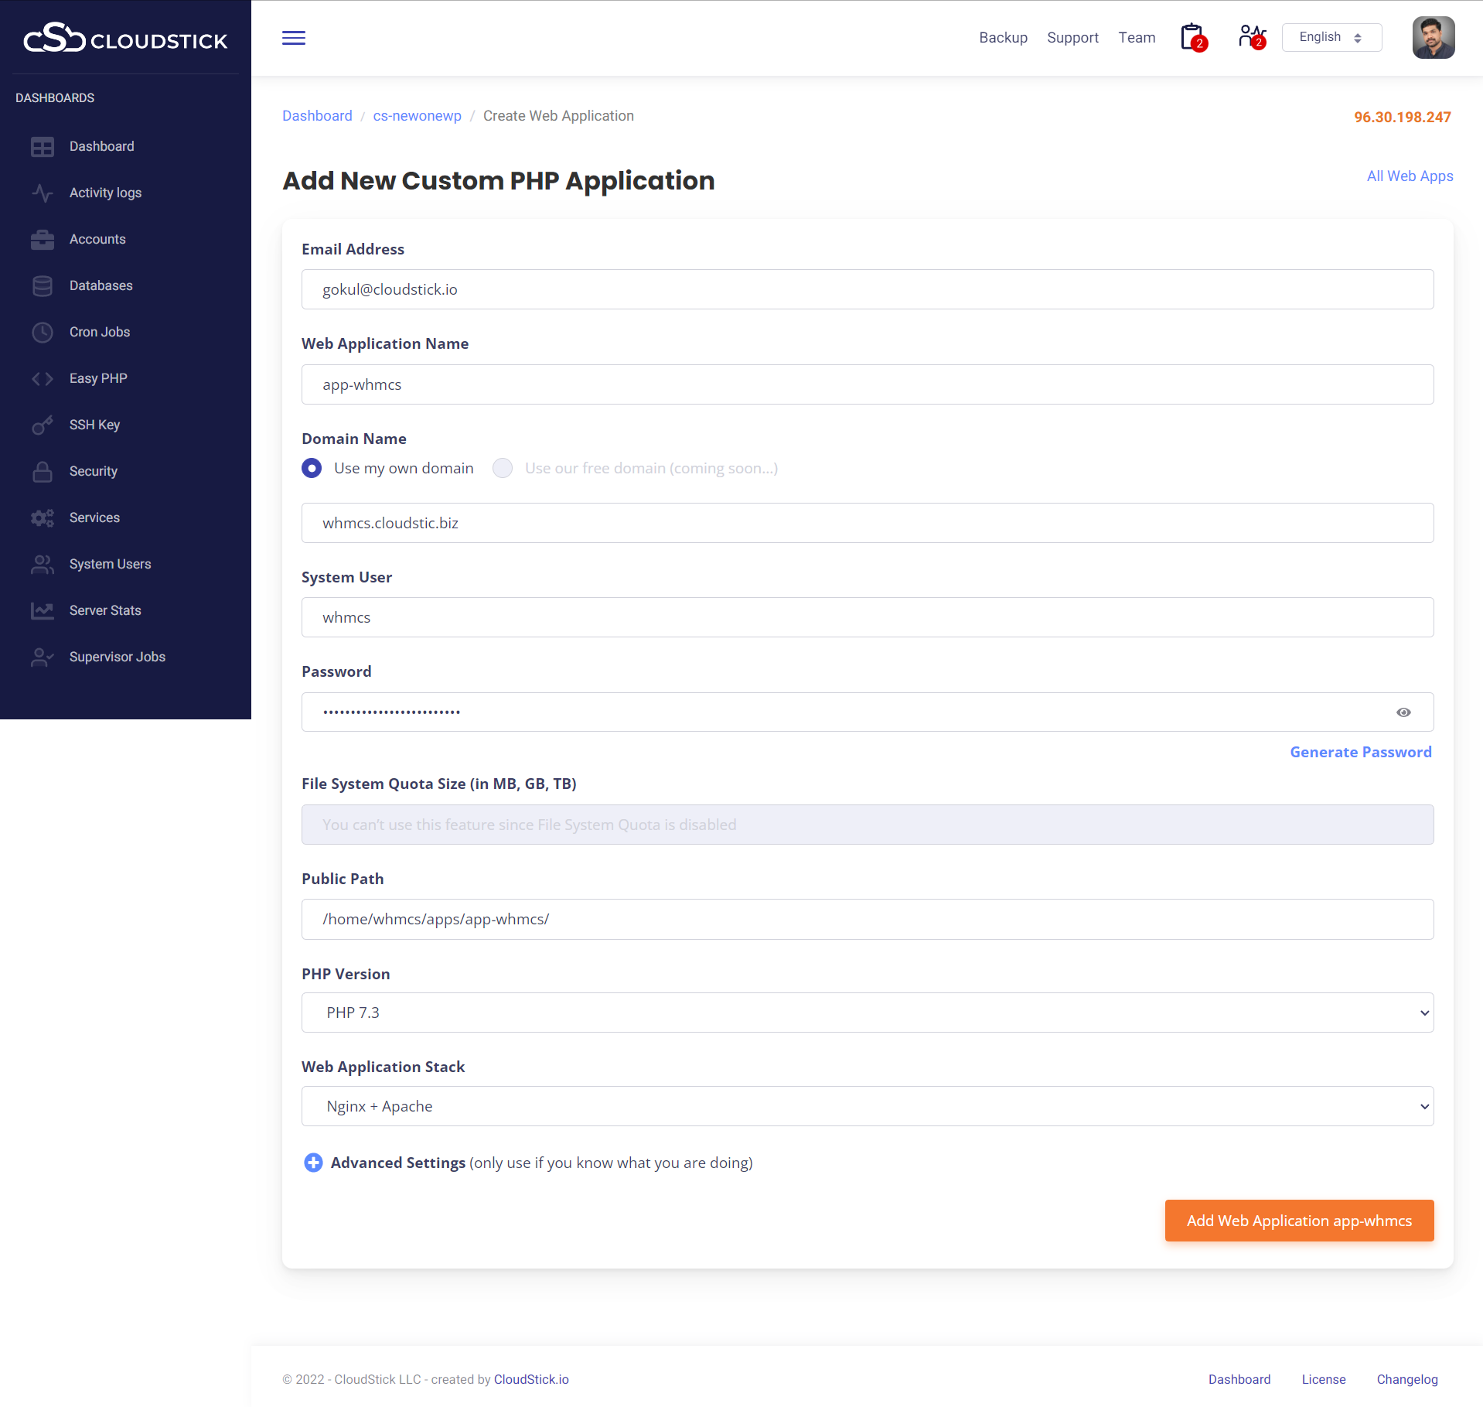
Task: Go to the SSH Key page
Action: tap(94, 425)
